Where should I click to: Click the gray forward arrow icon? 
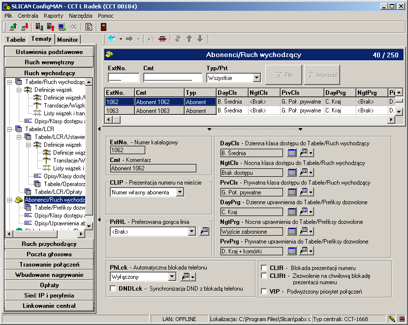pos(129,39)
